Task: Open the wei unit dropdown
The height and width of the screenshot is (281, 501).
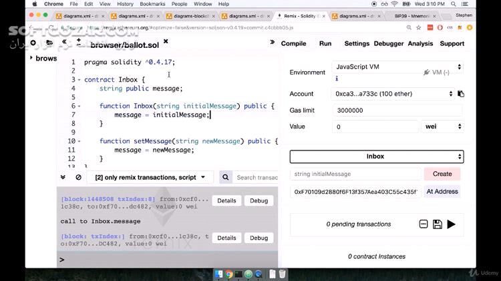Action: point(441,127)
